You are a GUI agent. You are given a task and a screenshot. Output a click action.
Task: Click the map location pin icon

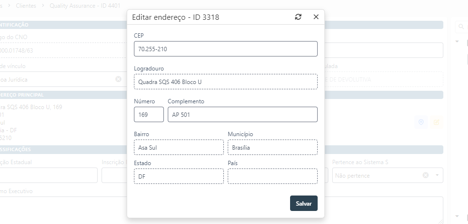tap(422, 123)
